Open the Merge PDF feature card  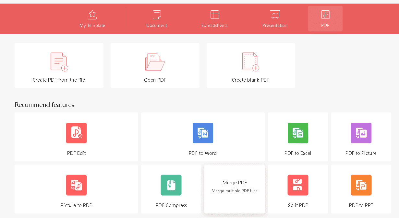coord(235,189)
